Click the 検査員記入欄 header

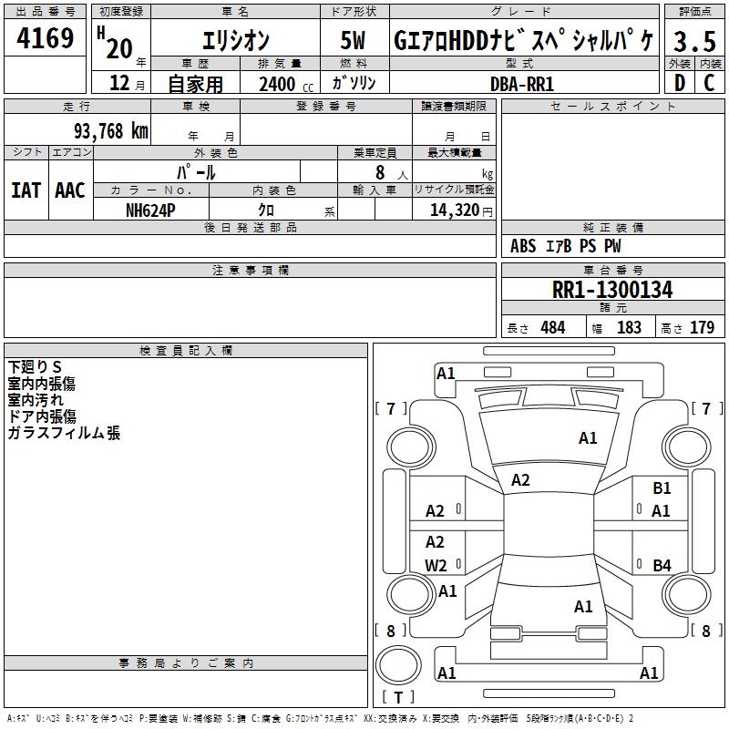click(x=186, y=351)
